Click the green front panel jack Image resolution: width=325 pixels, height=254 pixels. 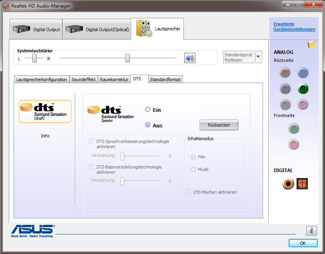(294, 129)
